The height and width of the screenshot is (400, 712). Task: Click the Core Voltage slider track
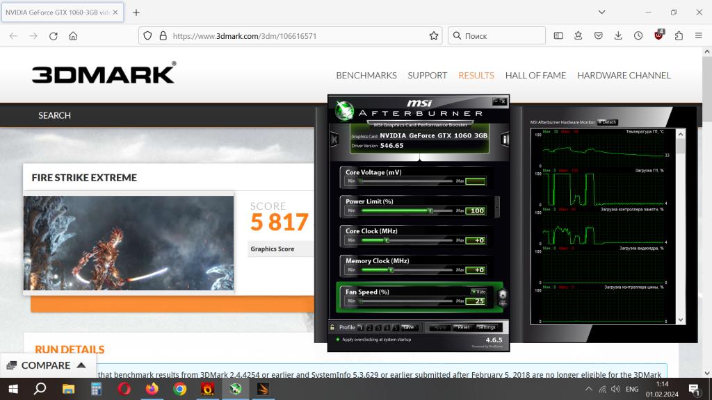(406, 181)
